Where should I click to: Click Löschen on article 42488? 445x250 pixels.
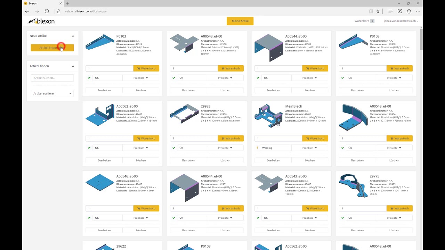click(394, 90)
